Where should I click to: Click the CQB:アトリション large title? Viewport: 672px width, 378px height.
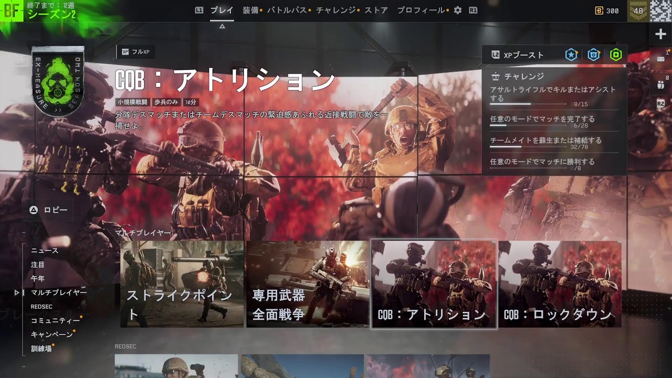(x=225, y=80)
